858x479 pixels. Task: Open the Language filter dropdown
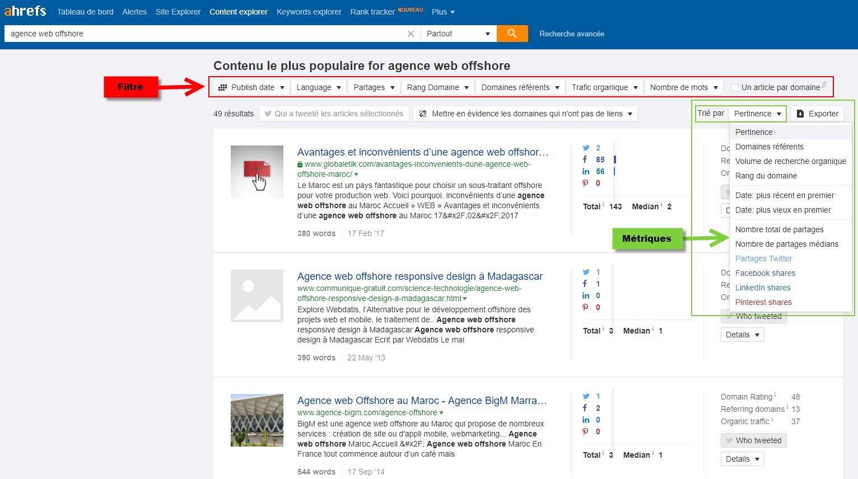[x=319, y=87]
